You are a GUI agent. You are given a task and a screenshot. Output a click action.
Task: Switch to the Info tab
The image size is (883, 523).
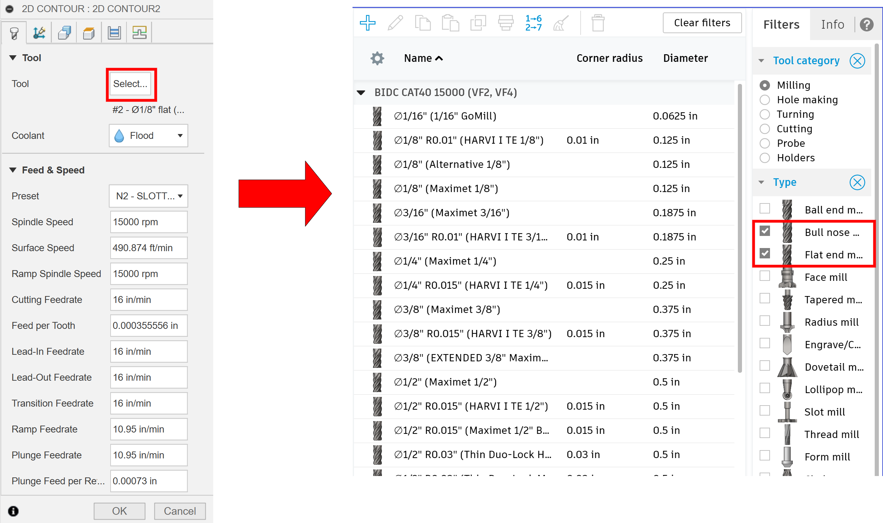(832, 25)
